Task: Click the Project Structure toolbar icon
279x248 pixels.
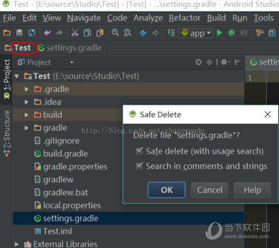Action: (260, 33)
